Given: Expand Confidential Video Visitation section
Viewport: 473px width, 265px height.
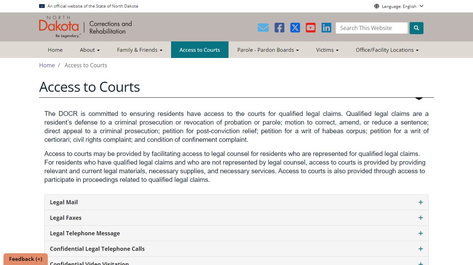Looking at the screenshot, I should [237, 261].
